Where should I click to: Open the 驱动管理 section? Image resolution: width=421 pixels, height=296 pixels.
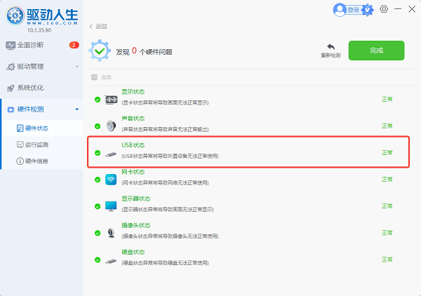(x=42, y=67)
